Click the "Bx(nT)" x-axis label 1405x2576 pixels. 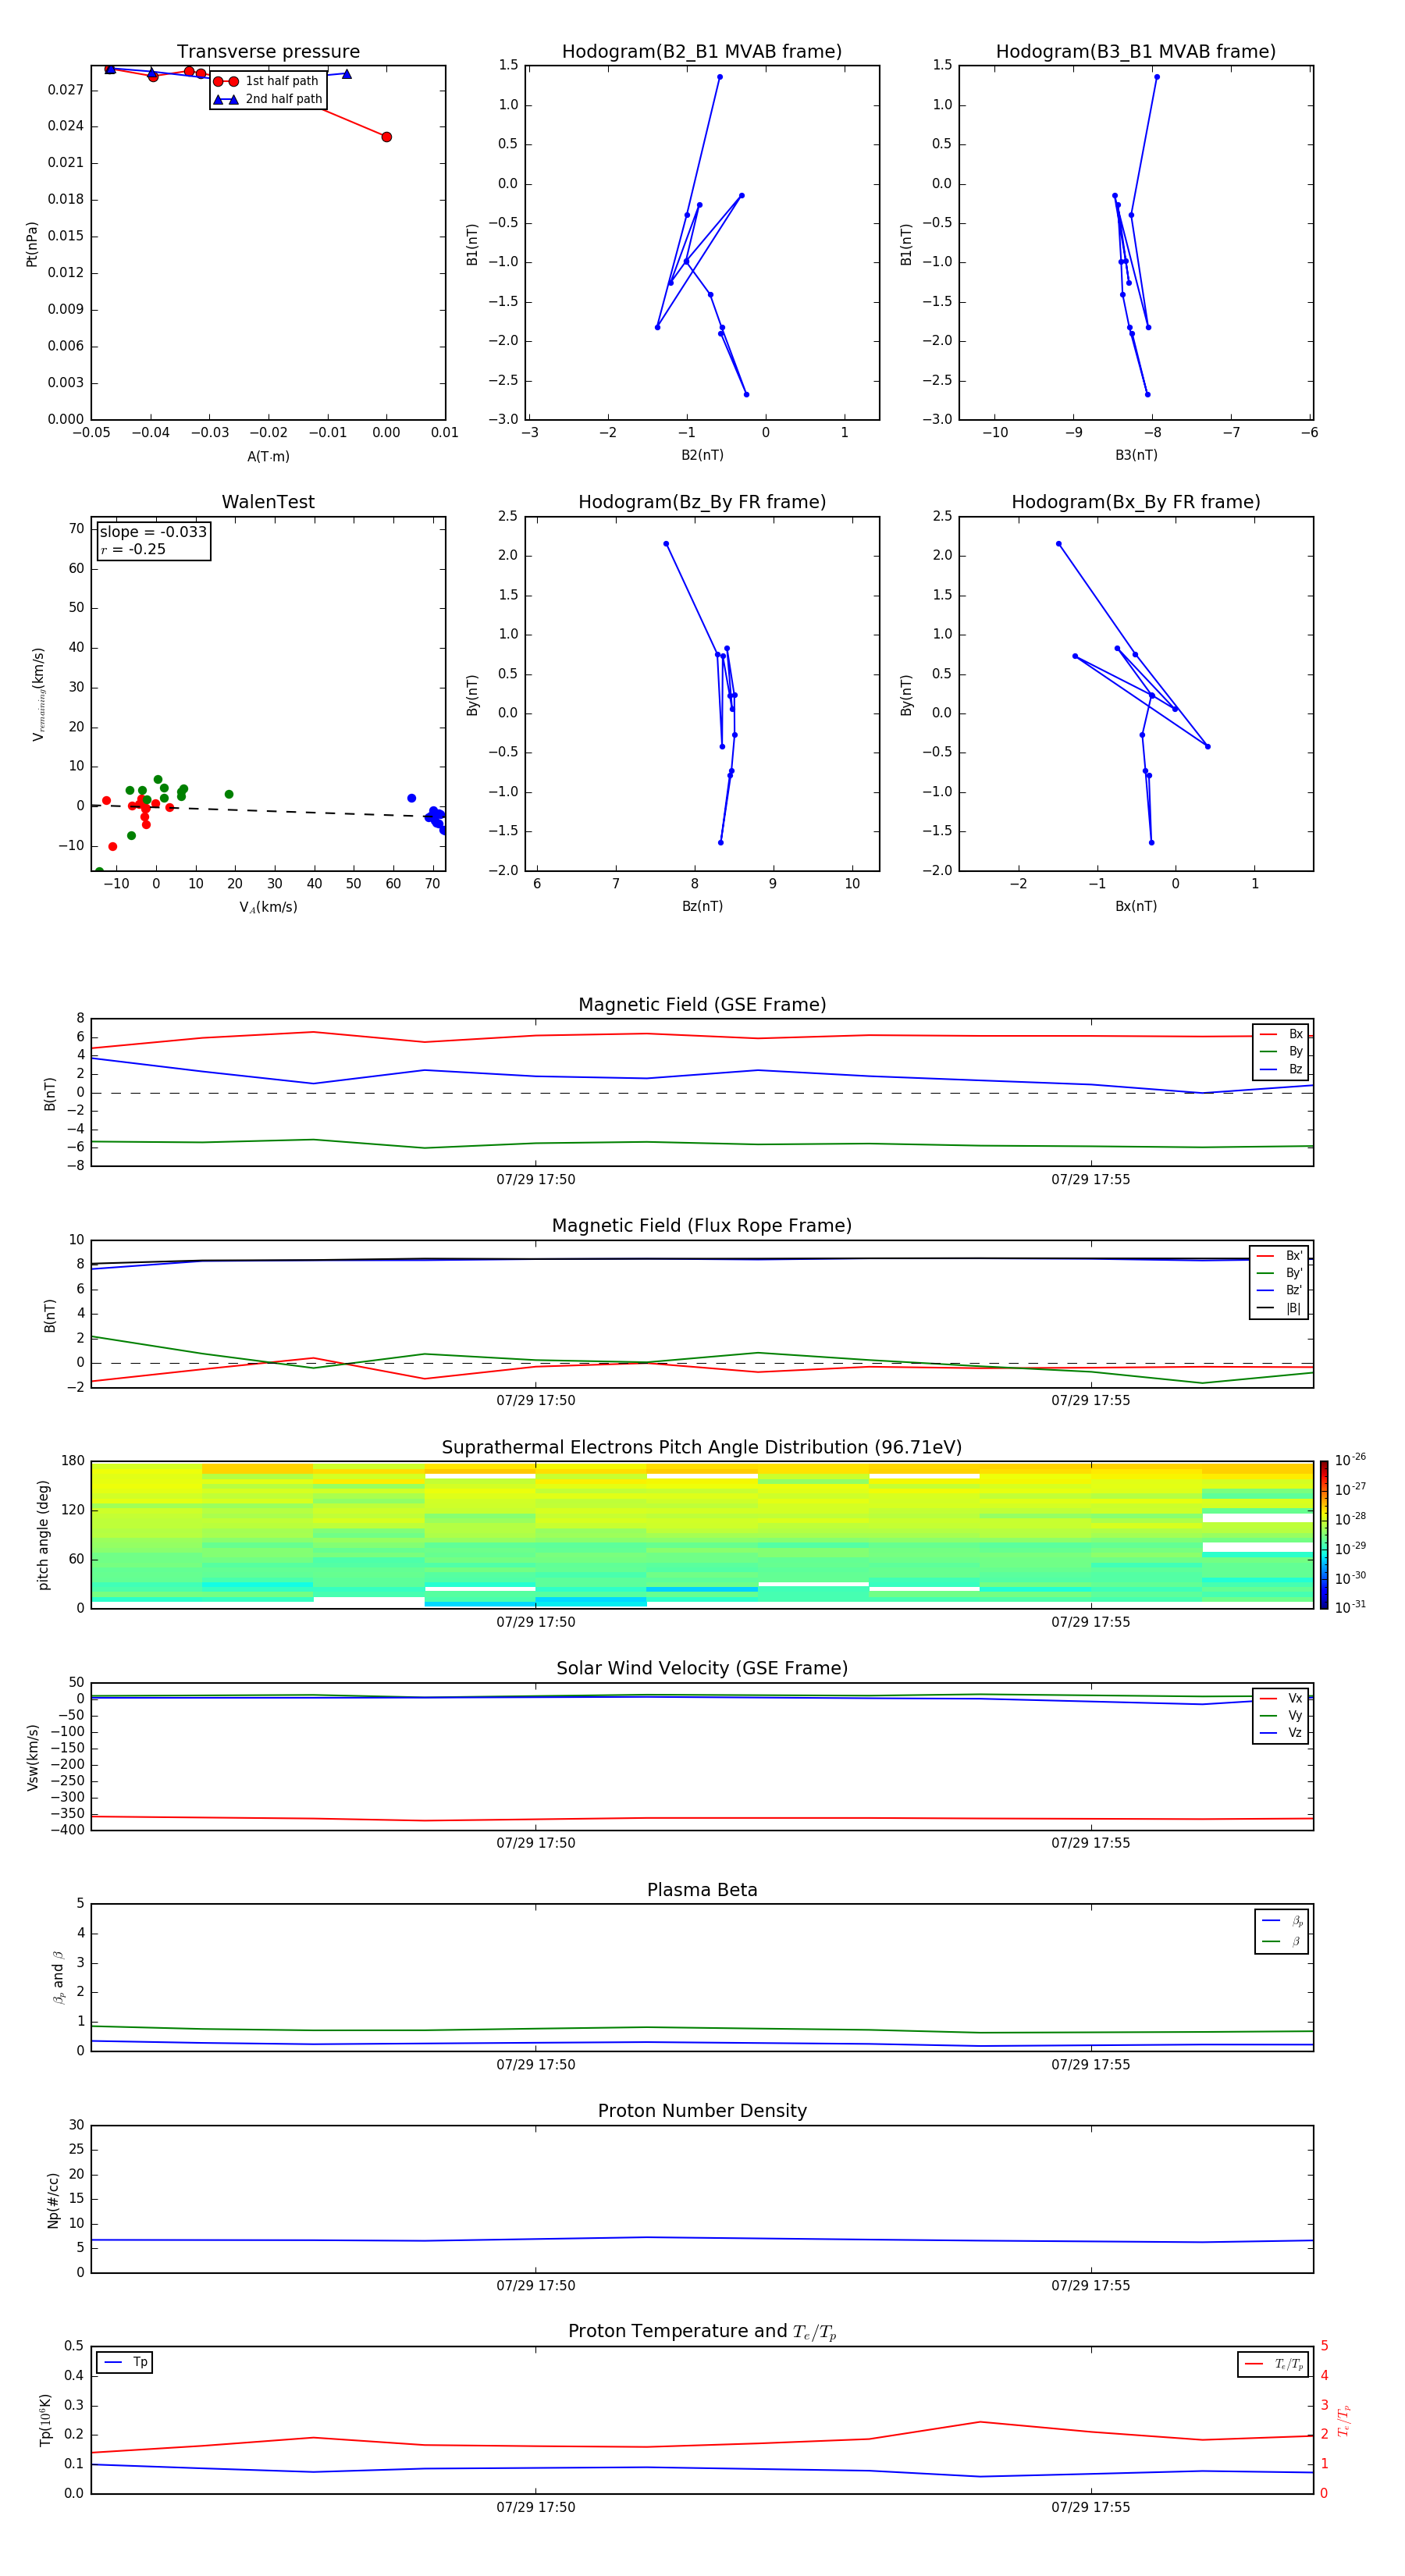tap(1136, 906)
